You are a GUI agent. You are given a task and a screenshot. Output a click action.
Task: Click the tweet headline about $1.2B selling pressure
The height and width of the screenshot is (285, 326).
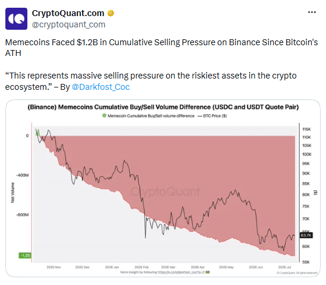pyautogui.click(x=161, y=48)
